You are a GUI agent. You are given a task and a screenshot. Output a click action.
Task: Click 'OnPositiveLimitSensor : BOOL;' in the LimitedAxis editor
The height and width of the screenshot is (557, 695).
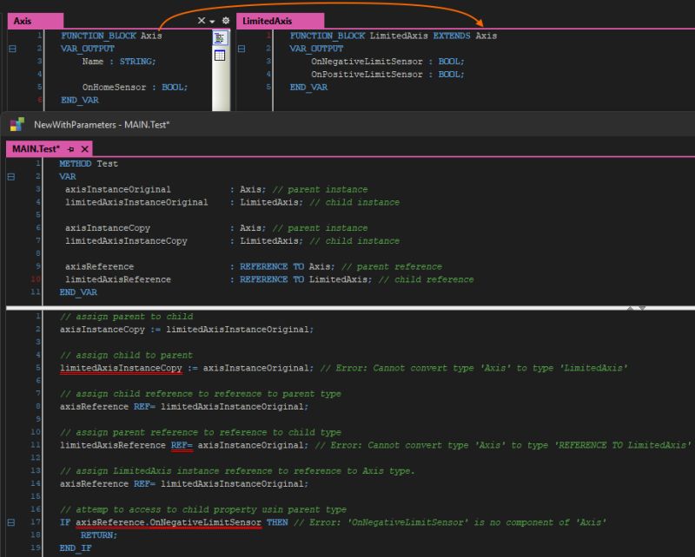387,75
